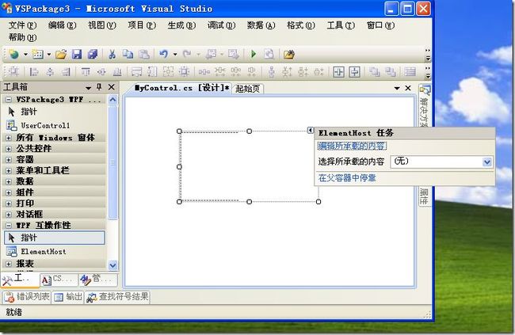Select ElementHost in the toolbox

point(55,252)
